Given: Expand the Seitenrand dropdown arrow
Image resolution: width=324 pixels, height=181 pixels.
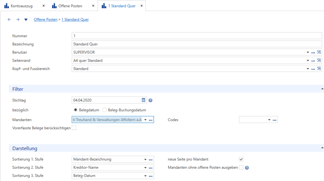Looking at the screenshot, I should tap(308, 61).
